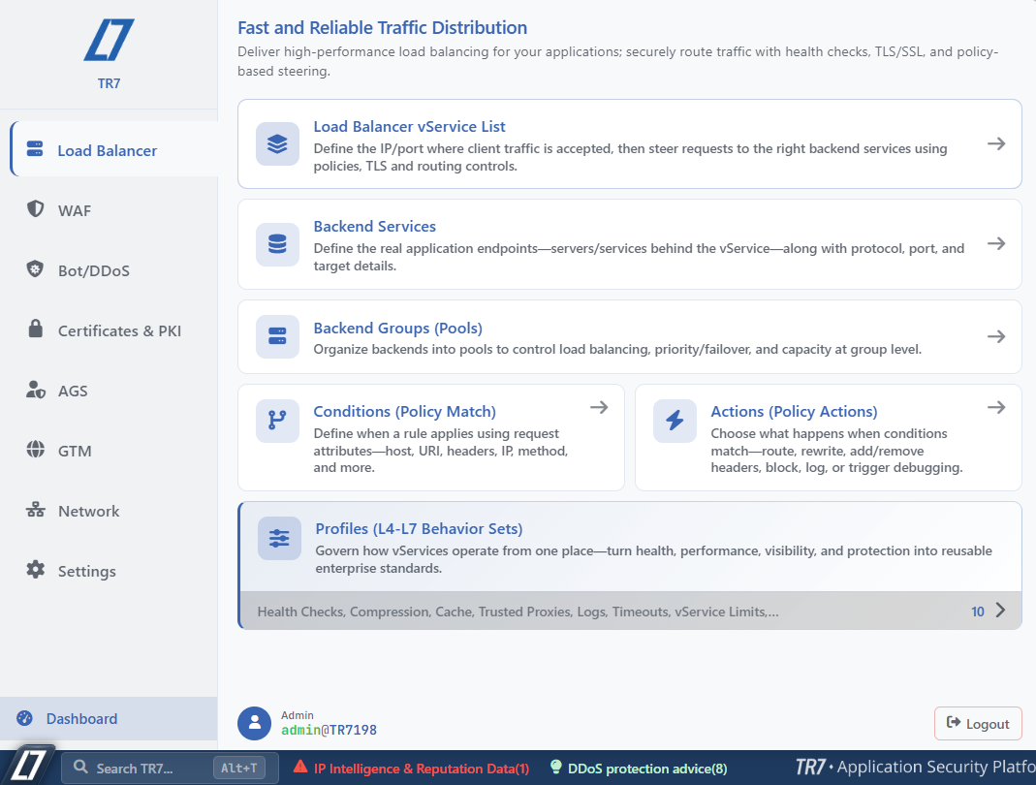Click the TR7 logo in the sidebar
Screen dimensions: 1036x785
tap(109, 40)
